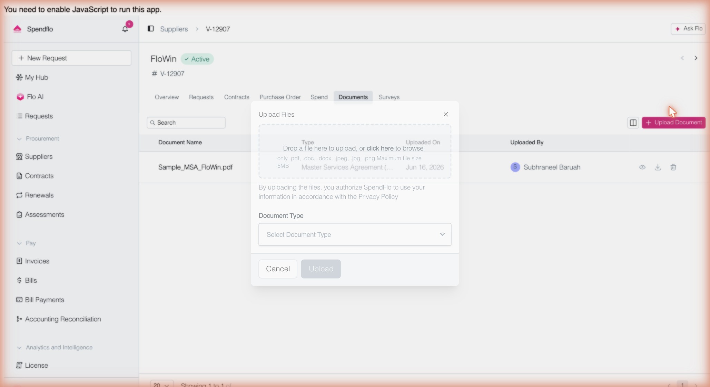Select the Documents tab

click(x=353, y=97)
